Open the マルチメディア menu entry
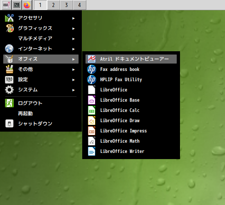 [x=41, y=39]
